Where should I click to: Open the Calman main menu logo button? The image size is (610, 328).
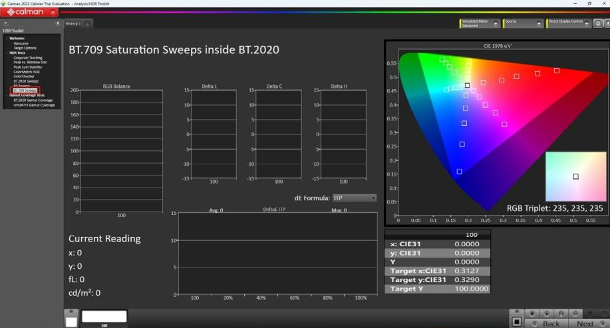click(29, 12)
